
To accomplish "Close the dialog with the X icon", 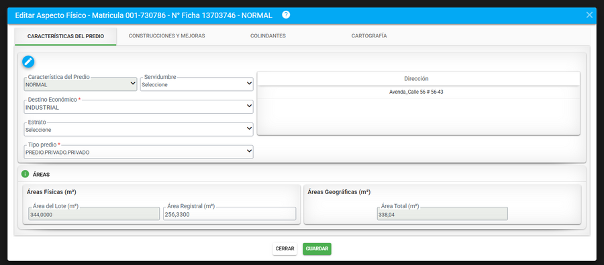I will click(x=589, y=15).
